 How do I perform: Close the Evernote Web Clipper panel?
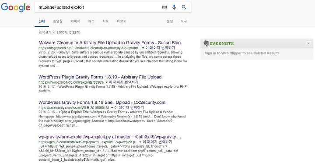click(x=308, y=43)
